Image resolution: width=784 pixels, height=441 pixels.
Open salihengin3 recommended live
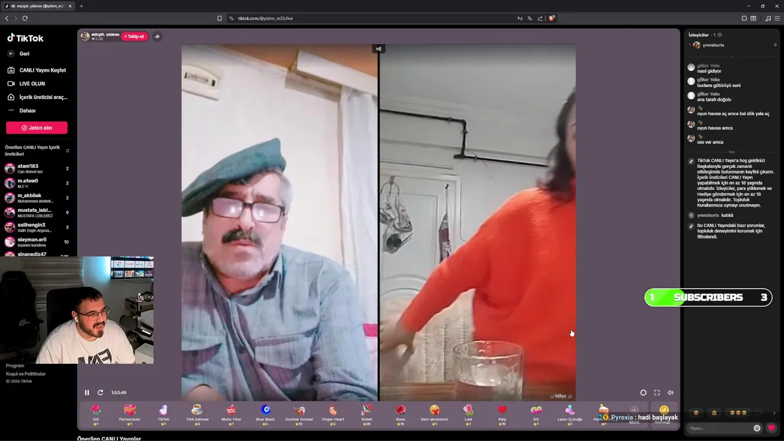37,227
